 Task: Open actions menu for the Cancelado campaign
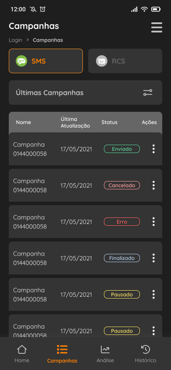pos(153,185)
